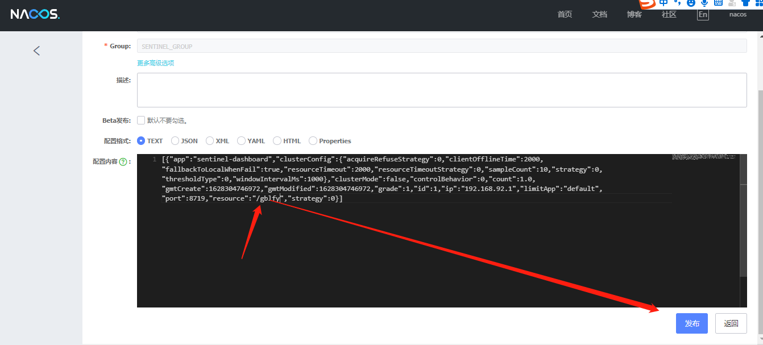This screenshot has width=763, height=345.
Task: Click the Group field SENTINEL_GROUP
Action: (442, 46)
